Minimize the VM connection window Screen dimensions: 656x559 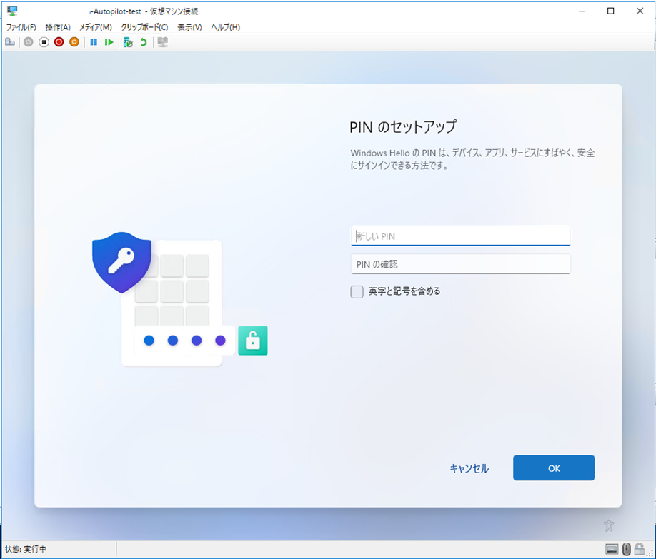[582, 11]
